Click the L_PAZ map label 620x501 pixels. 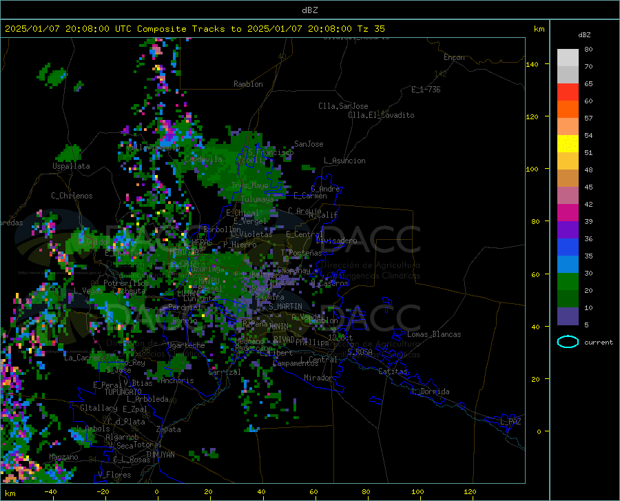(x=510, y=422)
